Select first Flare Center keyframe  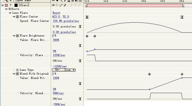(87, 17)
